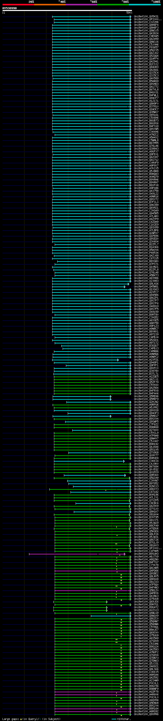
Task: Click the UniRef100_C3VVN7 hit label
Action: pos(146,481)
